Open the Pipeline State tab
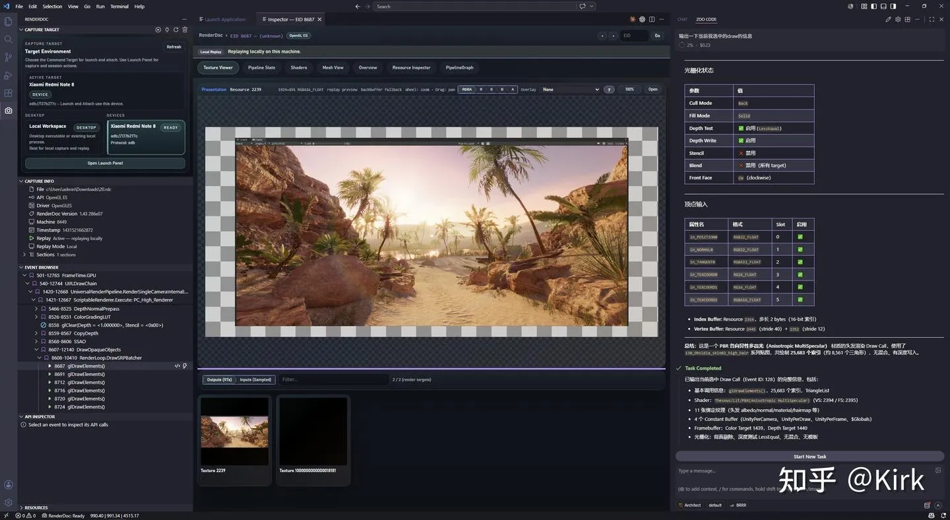The width and height of the screenshot is (950, 520). click(x=261, y=67)
